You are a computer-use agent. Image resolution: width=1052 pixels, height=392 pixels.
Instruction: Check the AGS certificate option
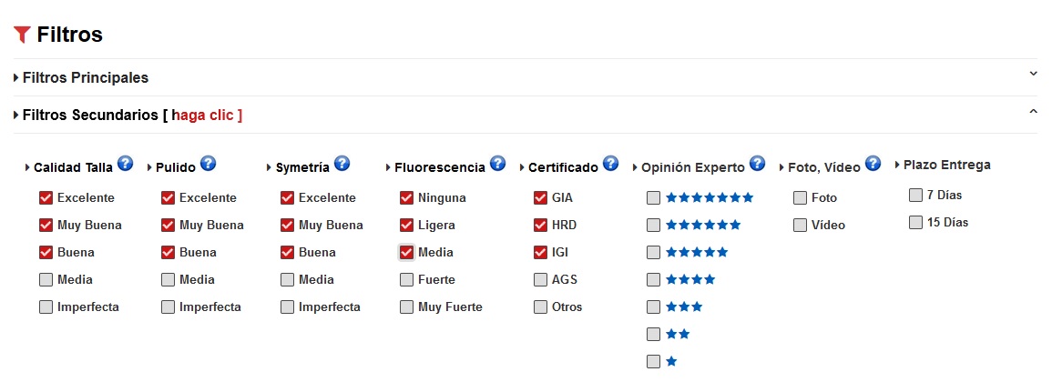[540, 279]
